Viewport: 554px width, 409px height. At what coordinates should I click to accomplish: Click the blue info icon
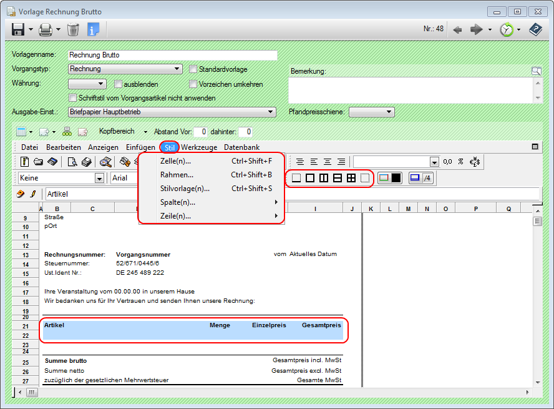(94, 29)
